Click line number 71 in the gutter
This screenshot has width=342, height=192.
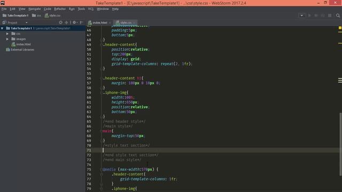click(89, 150)
